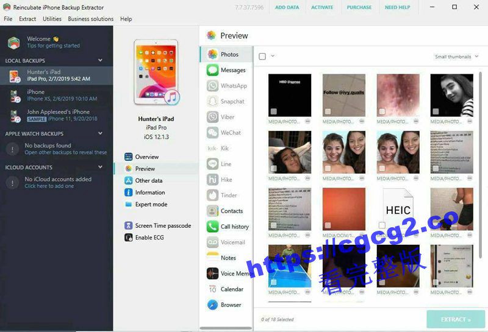The image size is (488, 332).
Task: Select John Appleseed's iPhone backup
Action: point(58,115)
